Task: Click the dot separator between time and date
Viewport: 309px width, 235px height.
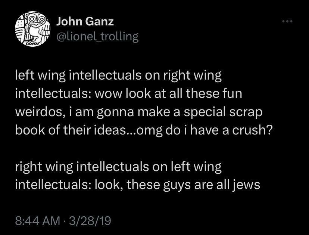Action: point(65,220)
